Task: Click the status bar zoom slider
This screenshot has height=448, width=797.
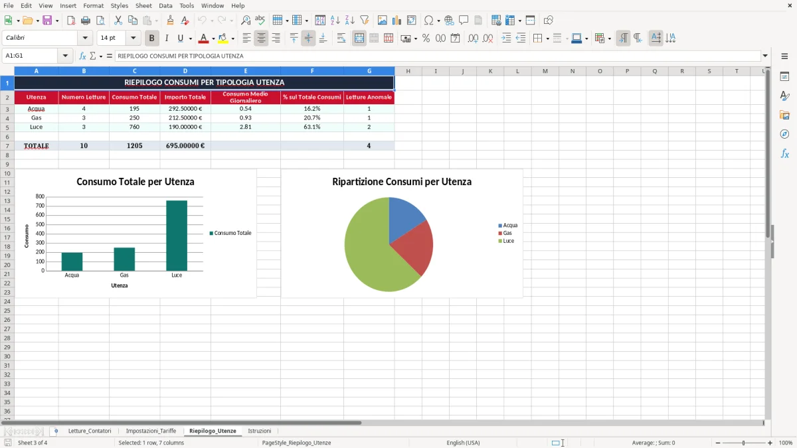Action: [744, 443]
